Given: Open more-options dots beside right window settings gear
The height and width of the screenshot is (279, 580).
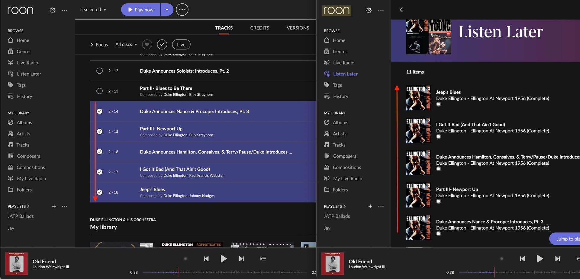Looking at the screenshot, I should (x=381, y=10).
